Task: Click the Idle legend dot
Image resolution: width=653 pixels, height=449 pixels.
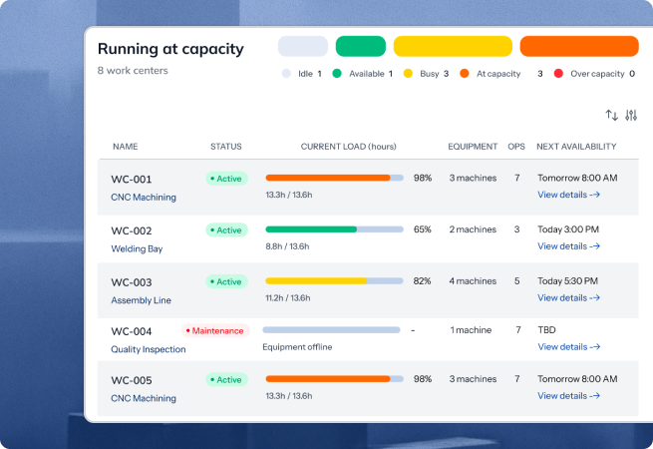Action: (x=287, y=74)
